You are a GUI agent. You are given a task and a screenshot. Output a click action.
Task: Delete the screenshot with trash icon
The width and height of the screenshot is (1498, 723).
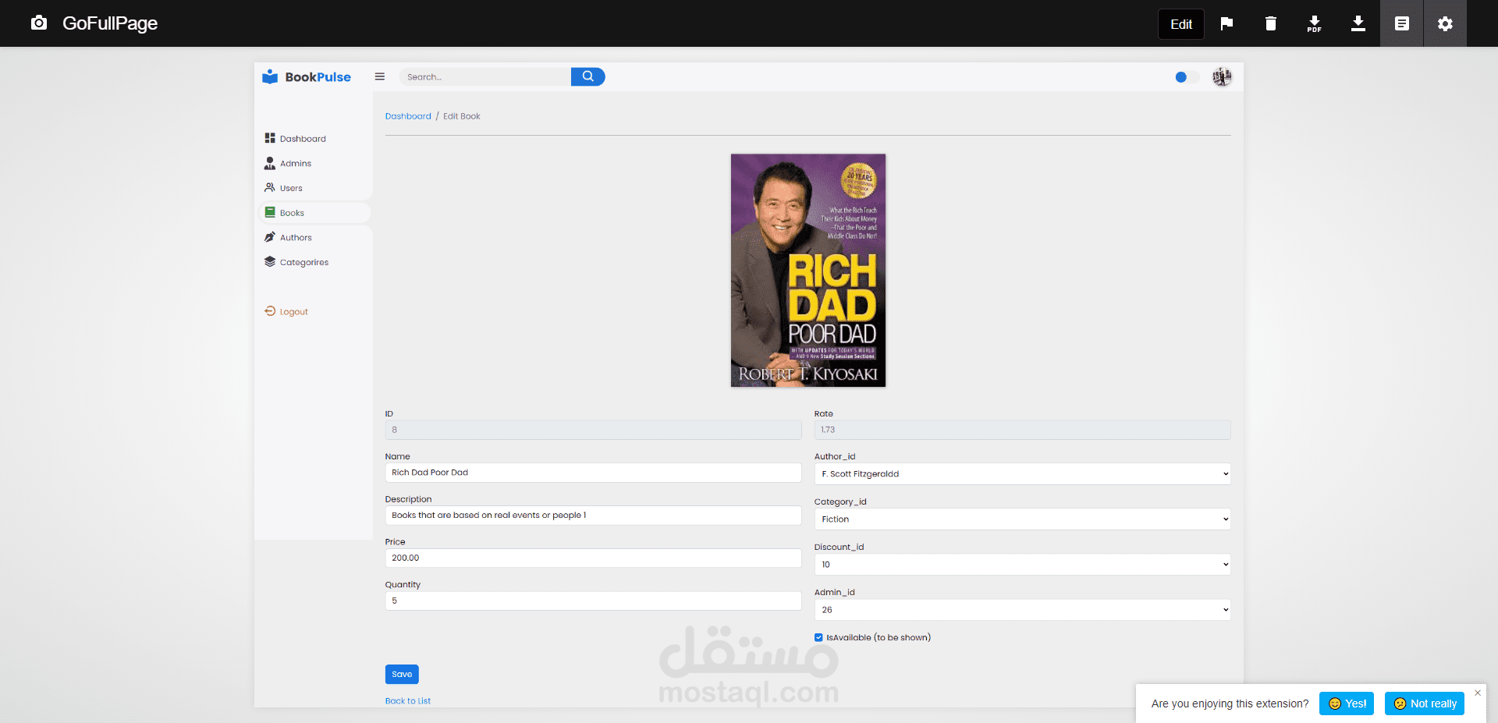(1270, 23)
